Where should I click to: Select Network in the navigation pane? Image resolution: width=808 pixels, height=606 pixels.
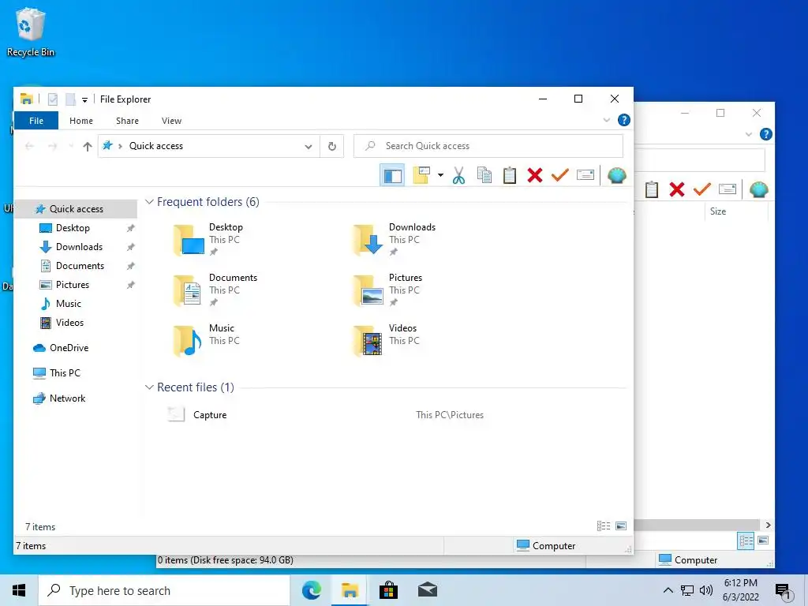[68, 398]
